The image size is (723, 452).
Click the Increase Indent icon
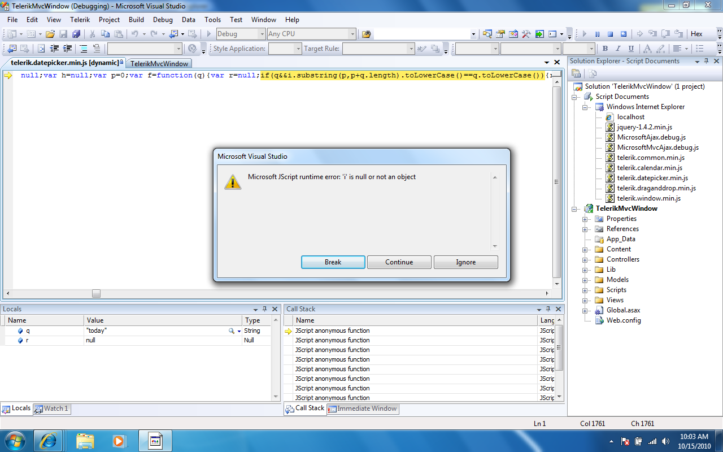68,49
